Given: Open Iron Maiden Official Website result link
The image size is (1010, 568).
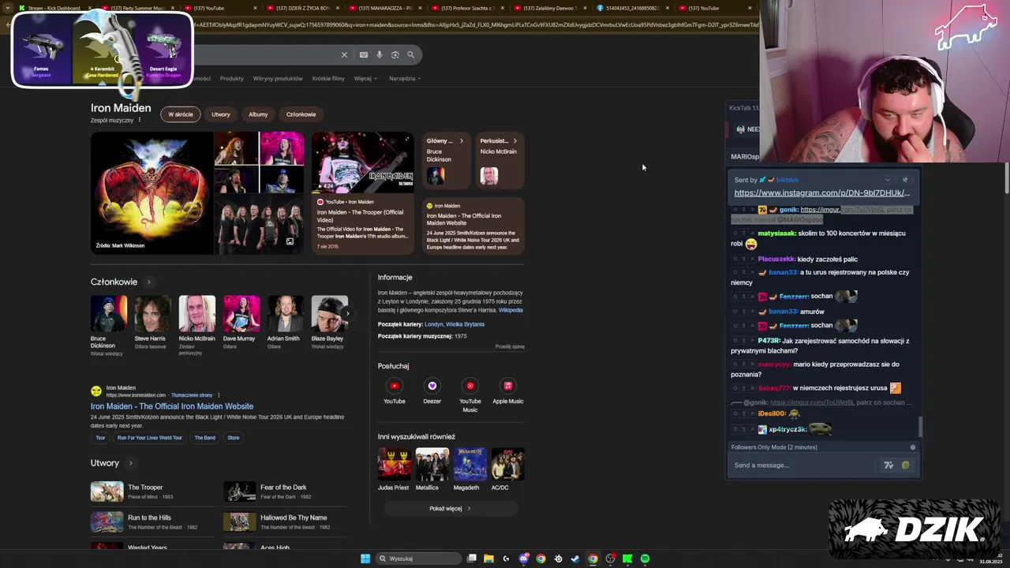Looking at the screenshot, I should click(172, 406).
